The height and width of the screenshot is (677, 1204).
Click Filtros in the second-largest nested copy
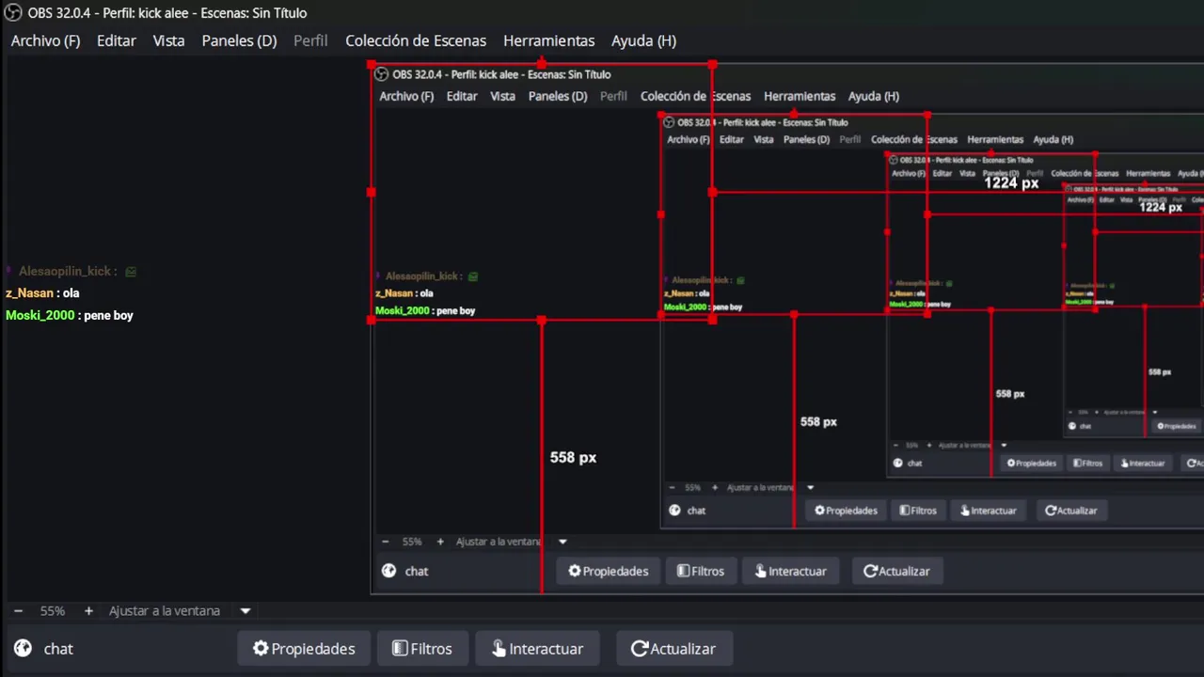tap(918, 511)
